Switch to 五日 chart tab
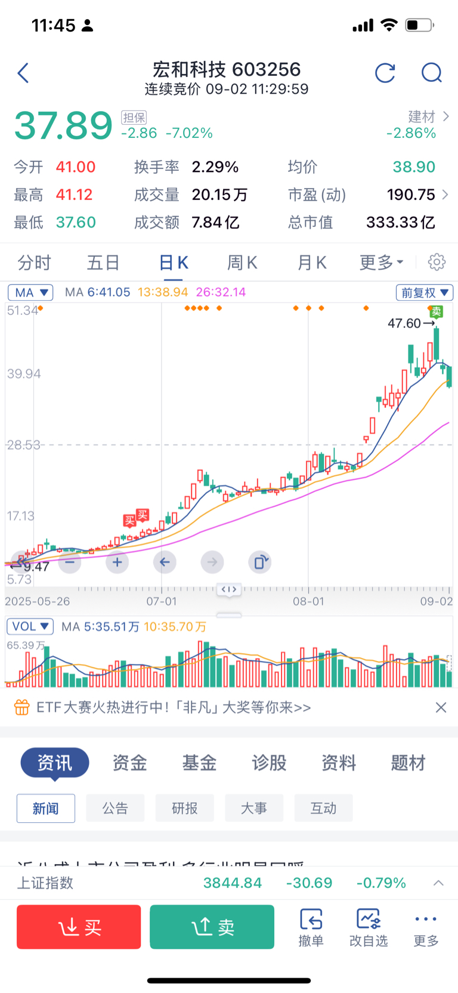Screen dimensions: 458x993 103,262
